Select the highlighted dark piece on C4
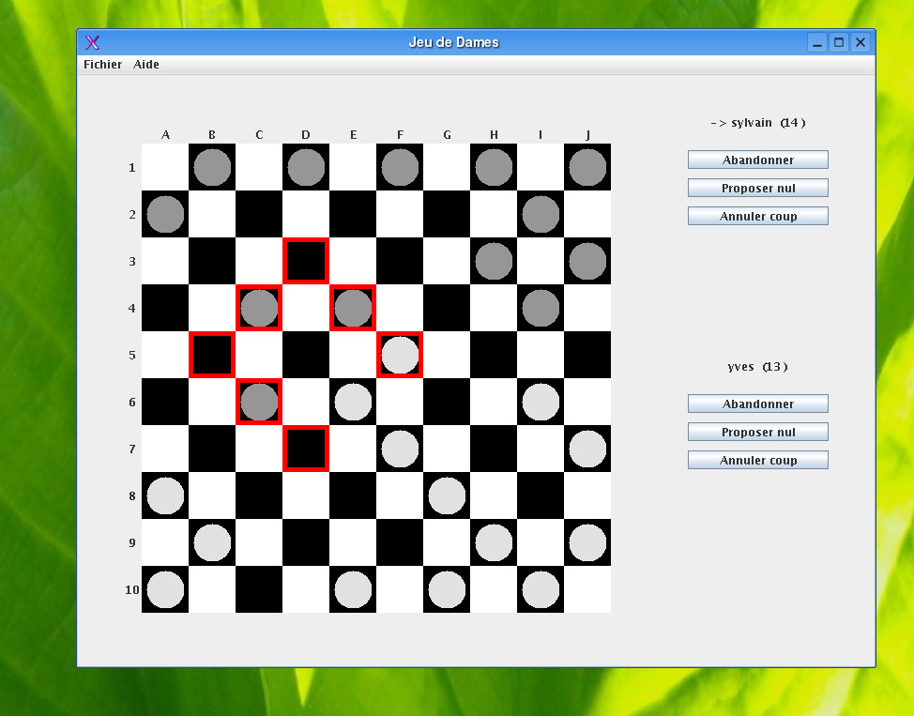 point(259,308)
